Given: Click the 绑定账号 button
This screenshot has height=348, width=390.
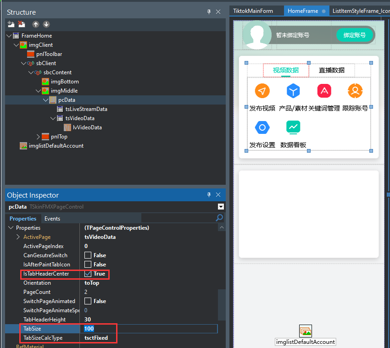Looking at the screenshot, I should [x=354, y=35].
